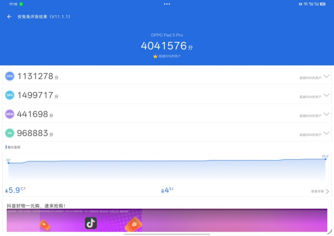Tap the UX score circle icon
Screen dimensions: 334x236
pos(10,133)
